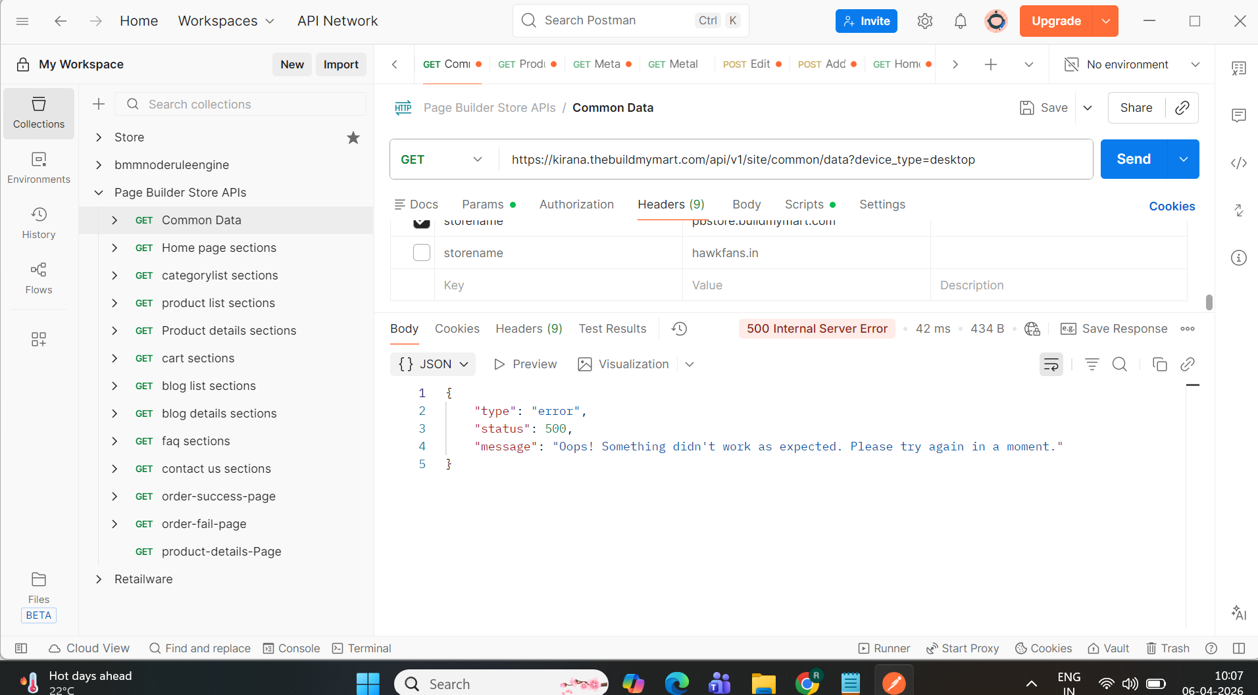Open the No environment selector
Image resolution: width=1258 pixels, height=695 pixels.
(1132, 64)
